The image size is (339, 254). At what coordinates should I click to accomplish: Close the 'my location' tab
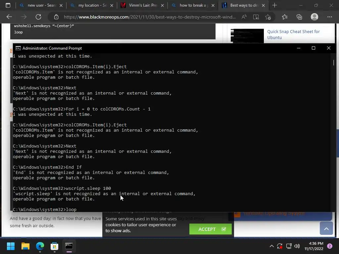[x=112, y=5]
